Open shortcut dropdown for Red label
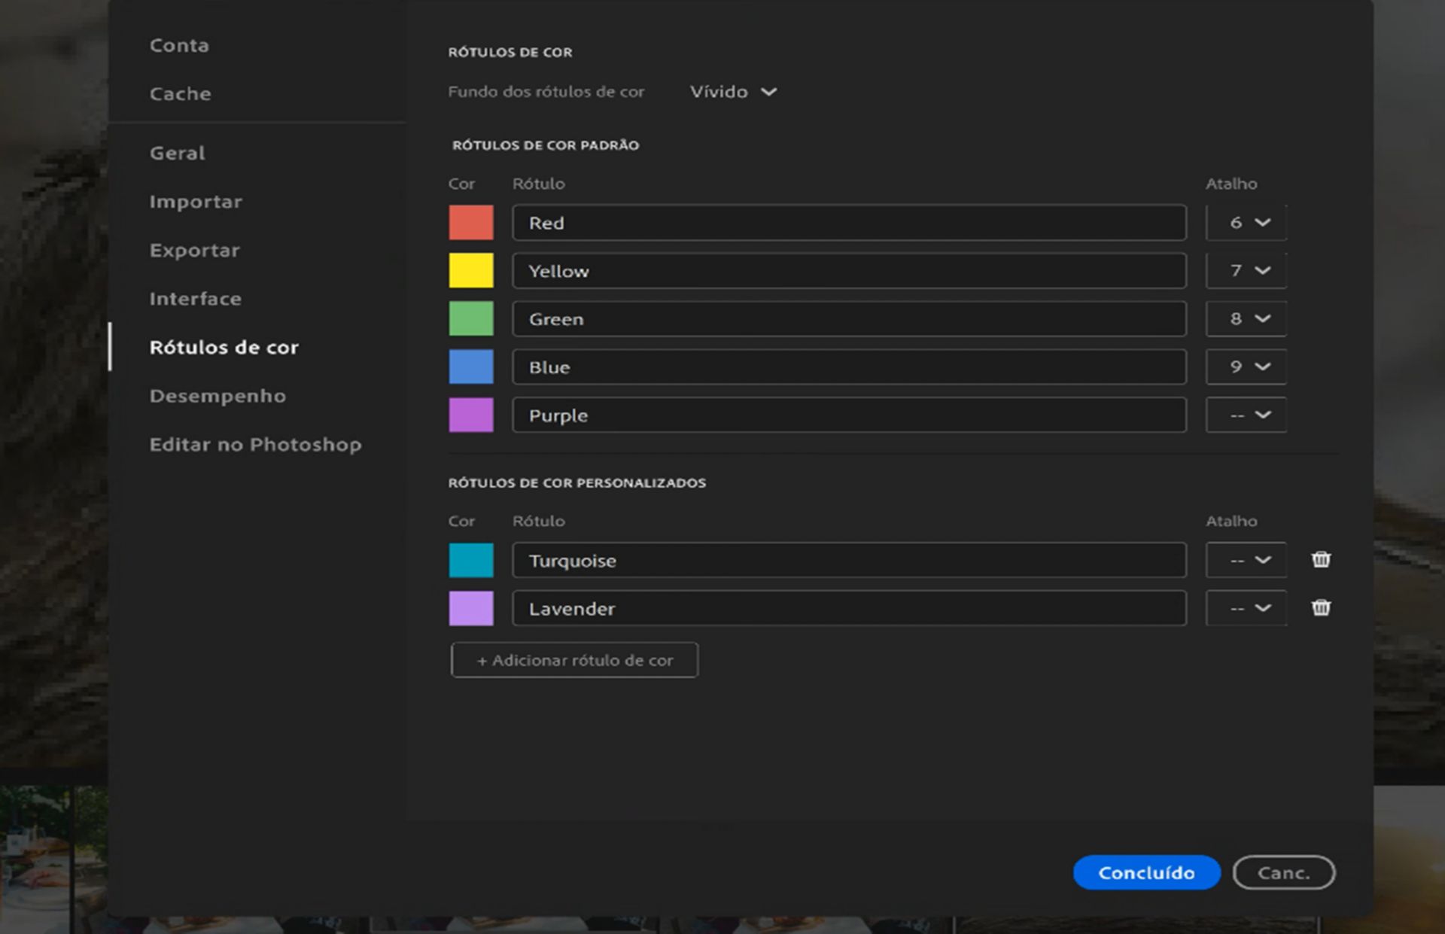 pos(1246,223)
